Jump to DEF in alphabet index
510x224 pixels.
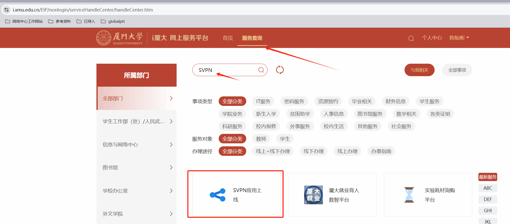(488, 200)
